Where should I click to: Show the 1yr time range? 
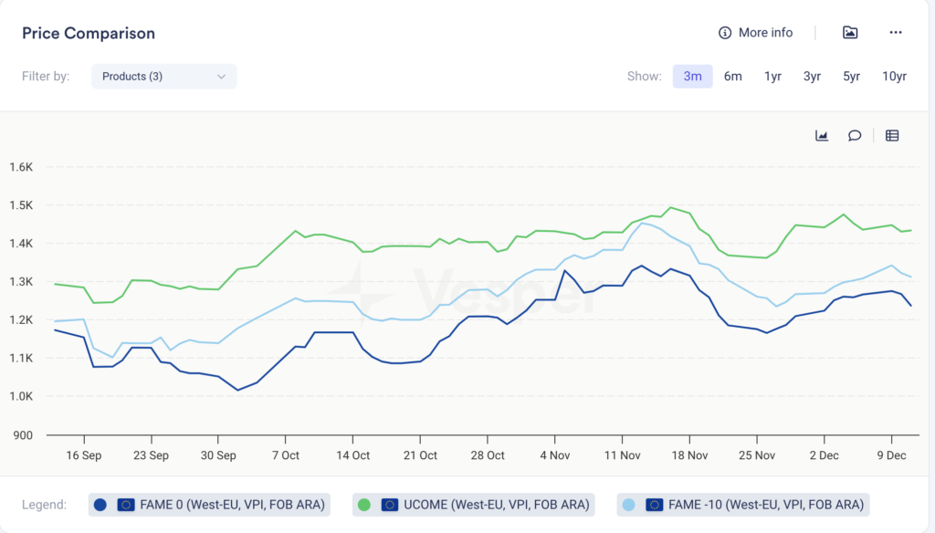(772, 77)
